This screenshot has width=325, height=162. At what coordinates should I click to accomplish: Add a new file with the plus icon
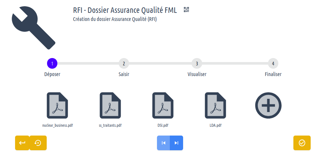coord(268,105)
